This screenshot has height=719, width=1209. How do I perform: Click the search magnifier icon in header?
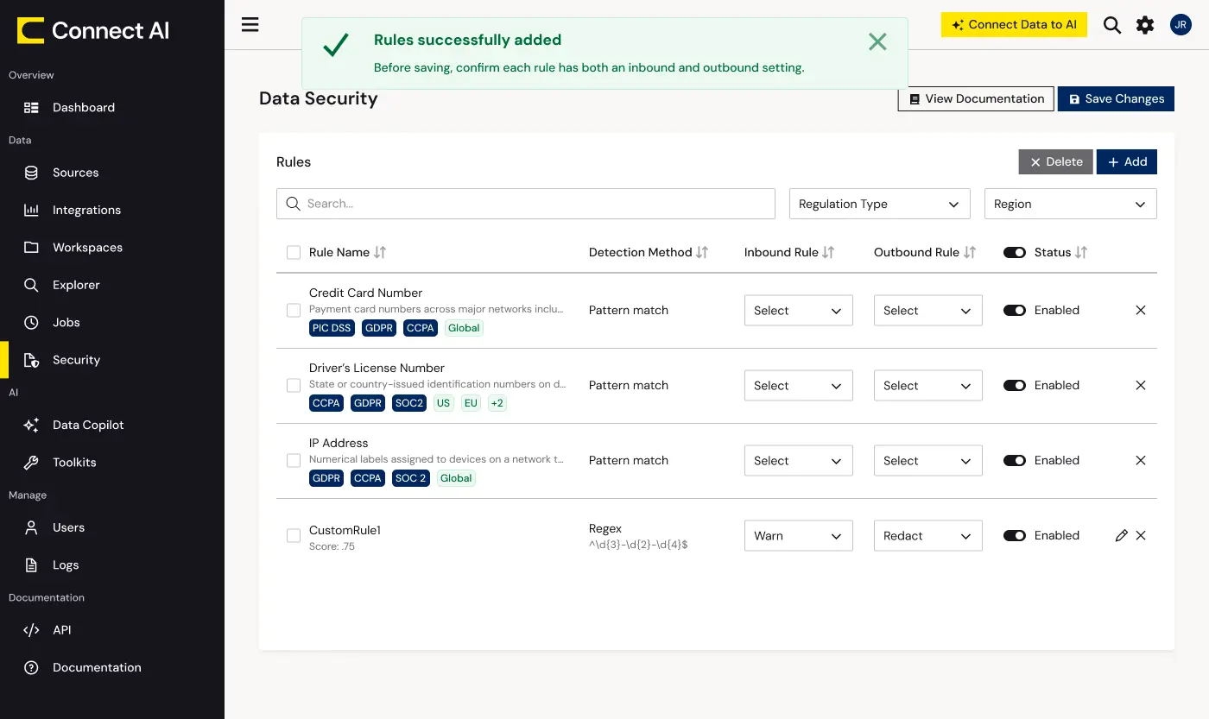[1112, 25]
